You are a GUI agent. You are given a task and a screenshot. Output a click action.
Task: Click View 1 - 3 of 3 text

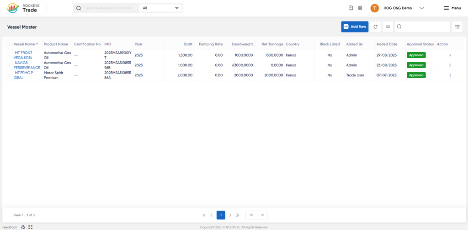pyautogui.click(x=24, y=215)
